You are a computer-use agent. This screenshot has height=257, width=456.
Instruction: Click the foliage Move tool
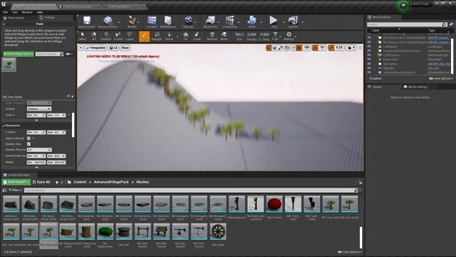pyautogui.click(x=224, y=36)
